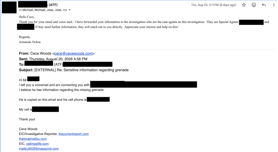Click the 'Sent: Thursday, August 20' line
Image resolution: width=278 pixels, height=152 pixels.
(x=53, y=59)
